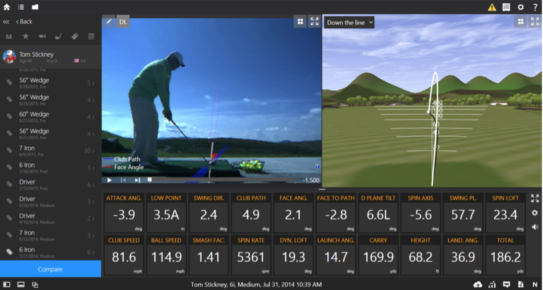This screenshot has height=290, width=543.
Task: Toggle the N normalize button
Action: [x=535, y=284]
